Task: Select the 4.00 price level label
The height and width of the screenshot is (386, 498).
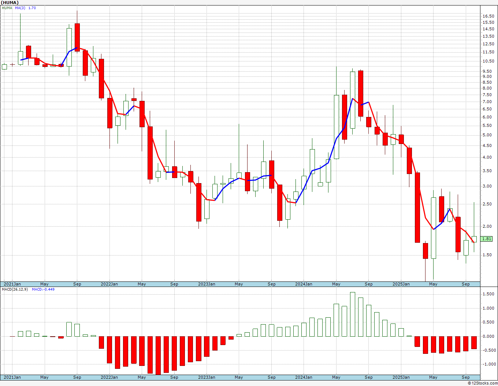Action: pyautogui.click(x=487, y=157)
